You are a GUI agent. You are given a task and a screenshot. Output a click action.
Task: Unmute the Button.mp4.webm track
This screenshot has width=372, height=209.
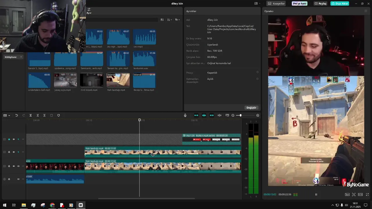coord(18,139)
